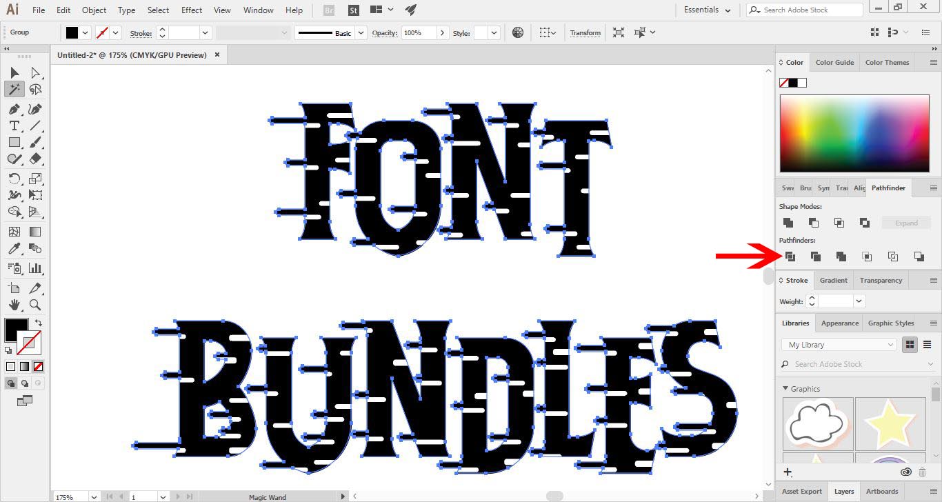
Task: Open the fill color dropdown in control bar
Action: point(86,32)
